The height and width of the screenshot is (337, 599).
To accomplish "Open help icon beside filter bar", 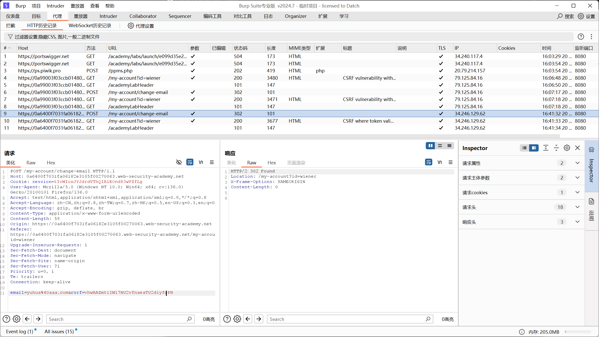I will 581,37.
